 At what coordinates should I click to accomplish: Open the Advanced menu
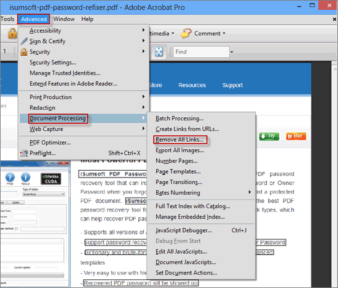34,19
